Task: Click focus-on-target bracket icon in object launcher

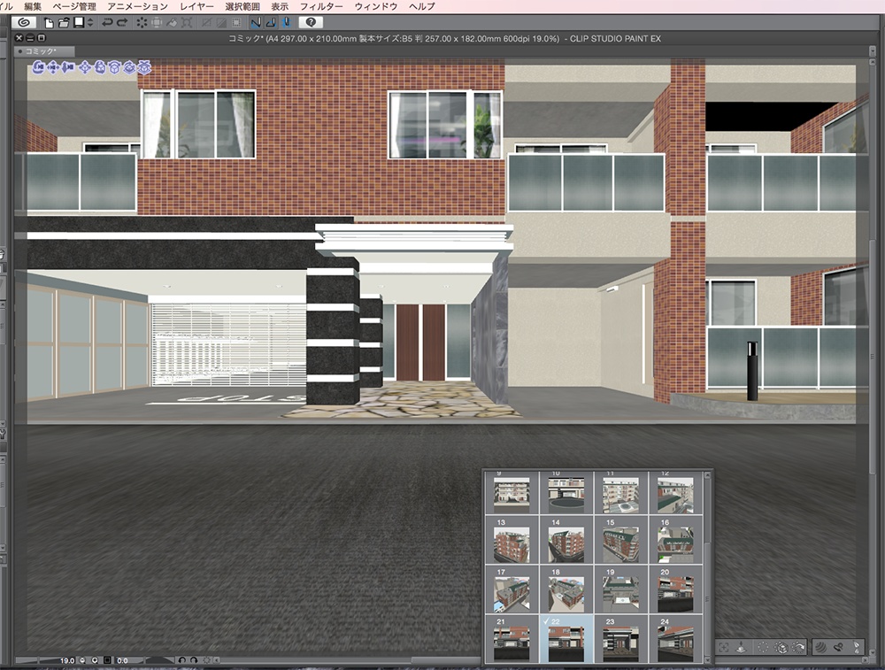Action: click(724, 648)
